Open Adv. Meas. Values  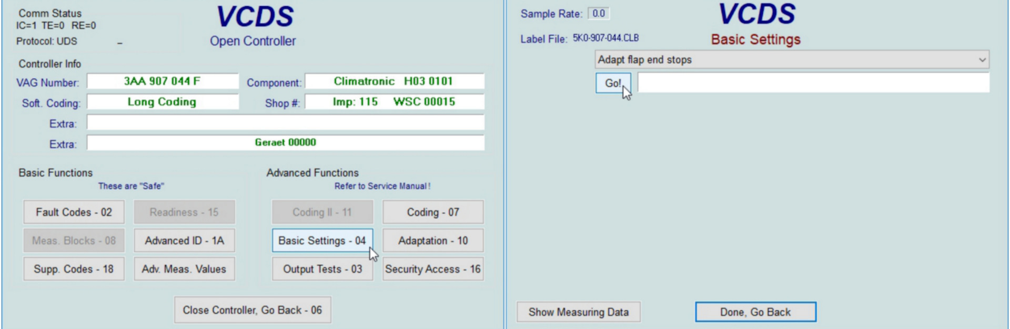coord(184,269)
